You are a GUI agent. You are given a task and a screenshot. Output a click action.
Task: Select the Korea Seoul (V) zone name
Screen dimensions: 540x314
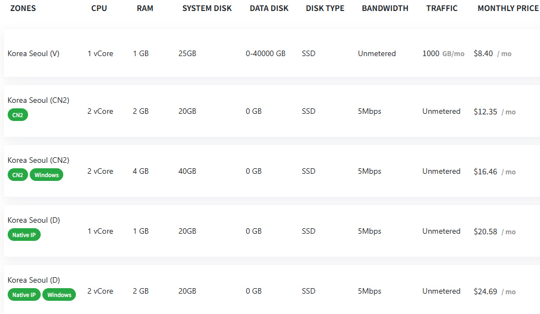tap(34, 54)
